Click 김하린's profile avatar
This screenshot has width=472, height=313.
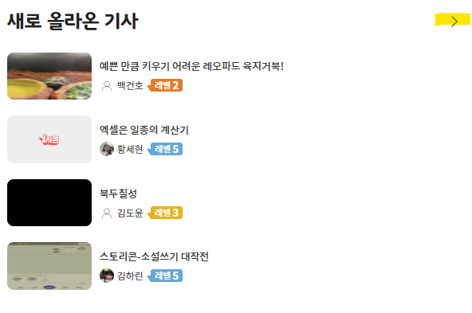tap(107, 276)
